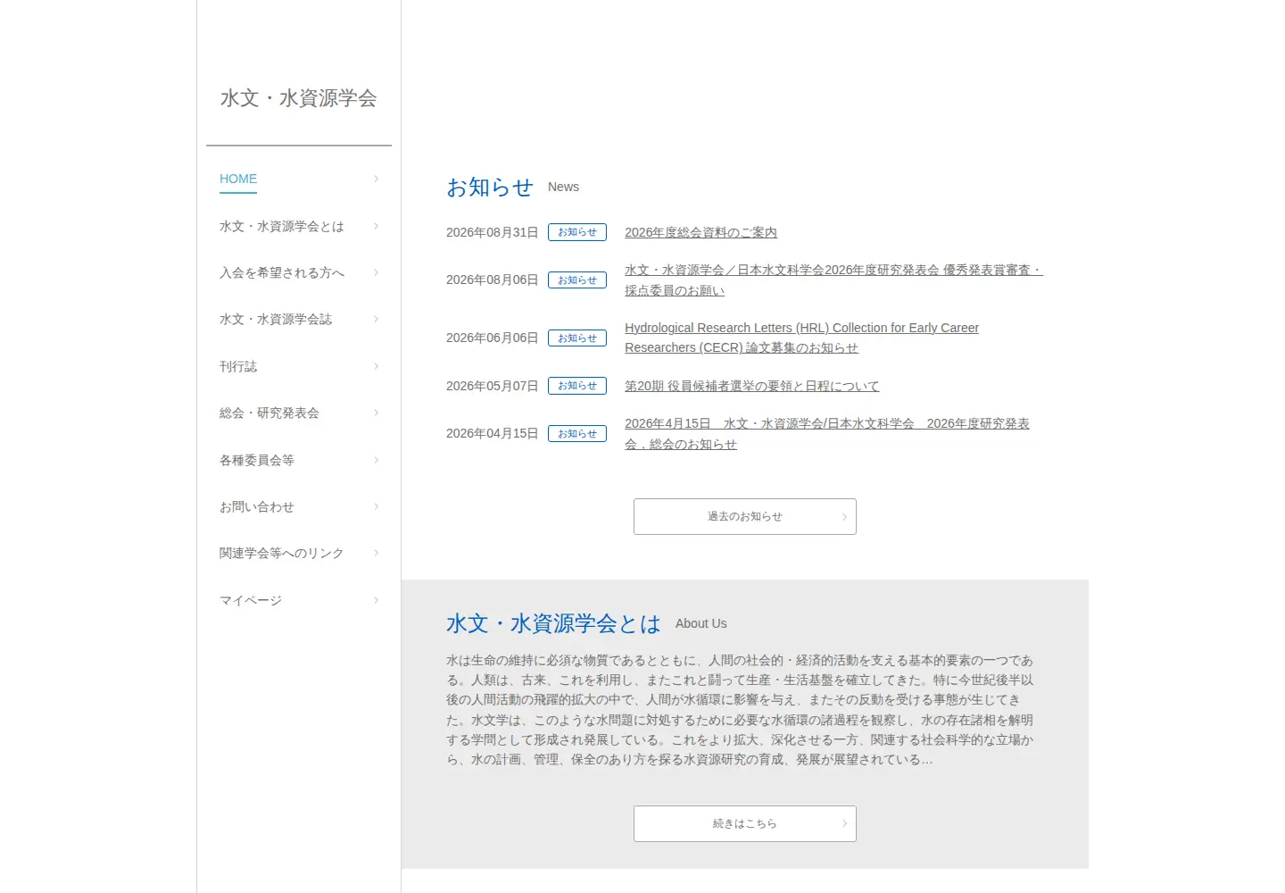
Task: Click the 水文・水資源学会 site title
Action: click(299, 98)
